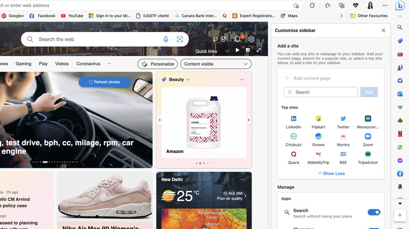Choose the Tripadvisor top site
Viewport: 409px width, 229px height.
click(368, 158)
